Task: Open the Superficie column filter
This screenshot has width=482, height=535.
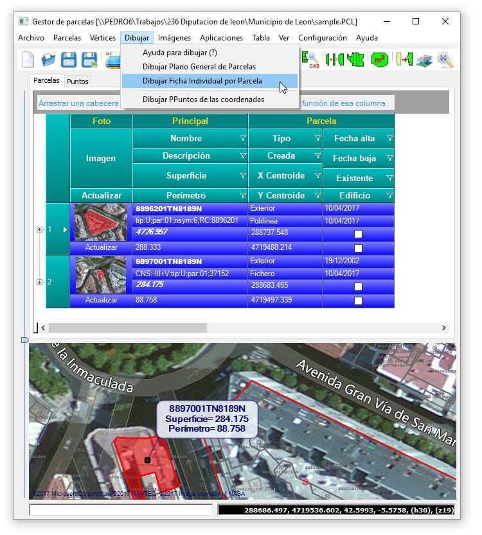Action: pos(243,175)
